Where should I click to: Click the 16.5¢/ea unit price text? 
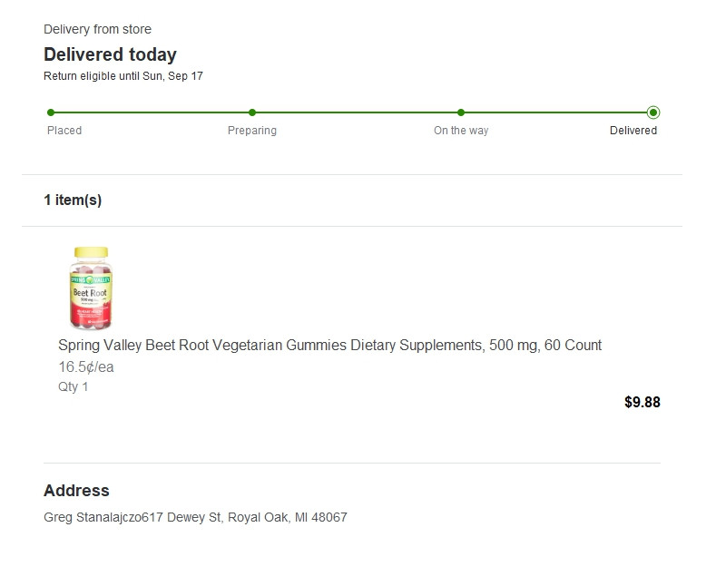(x=86, y=367)
